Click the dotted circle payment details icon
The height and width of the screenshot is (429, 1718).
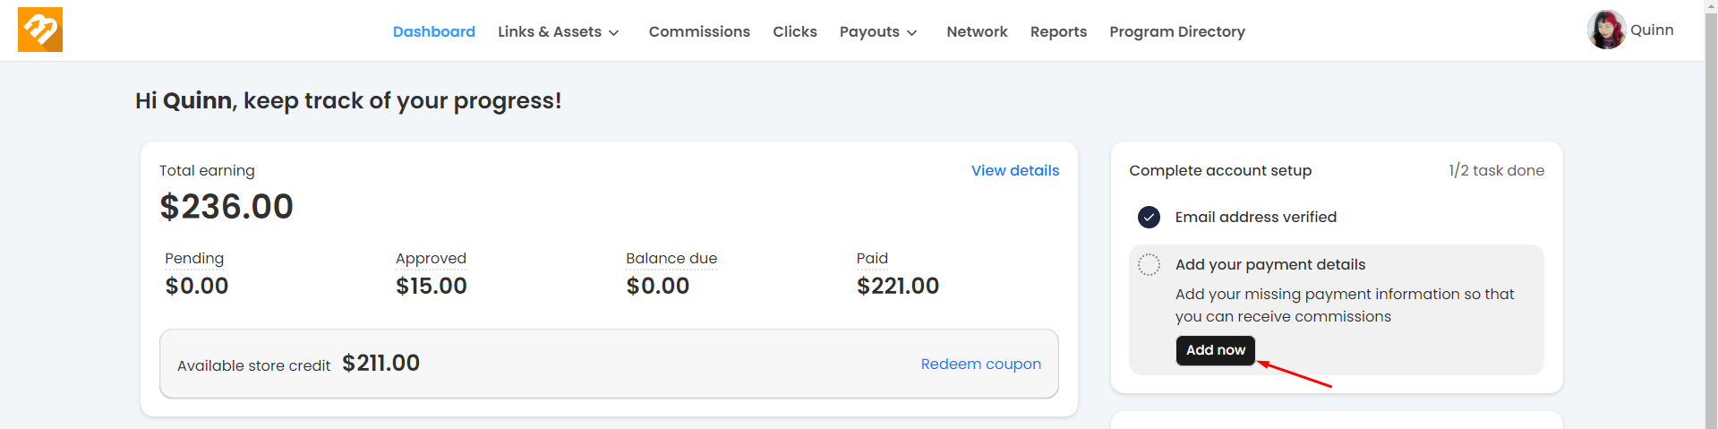coord(1149,264)
